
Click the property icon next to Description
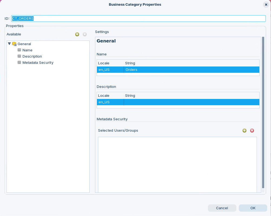tap(19, 56)
